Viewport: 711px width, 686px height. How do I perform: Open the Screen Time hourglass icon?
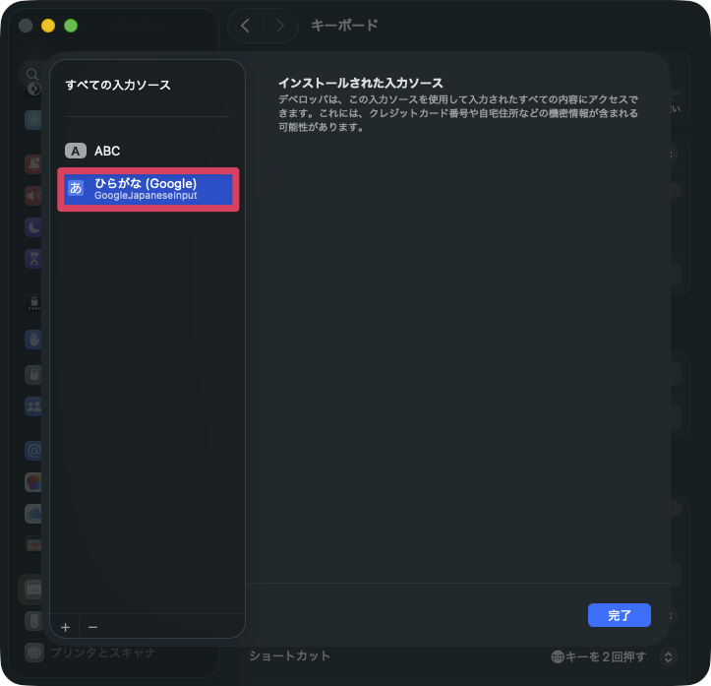tap(33, 258)
